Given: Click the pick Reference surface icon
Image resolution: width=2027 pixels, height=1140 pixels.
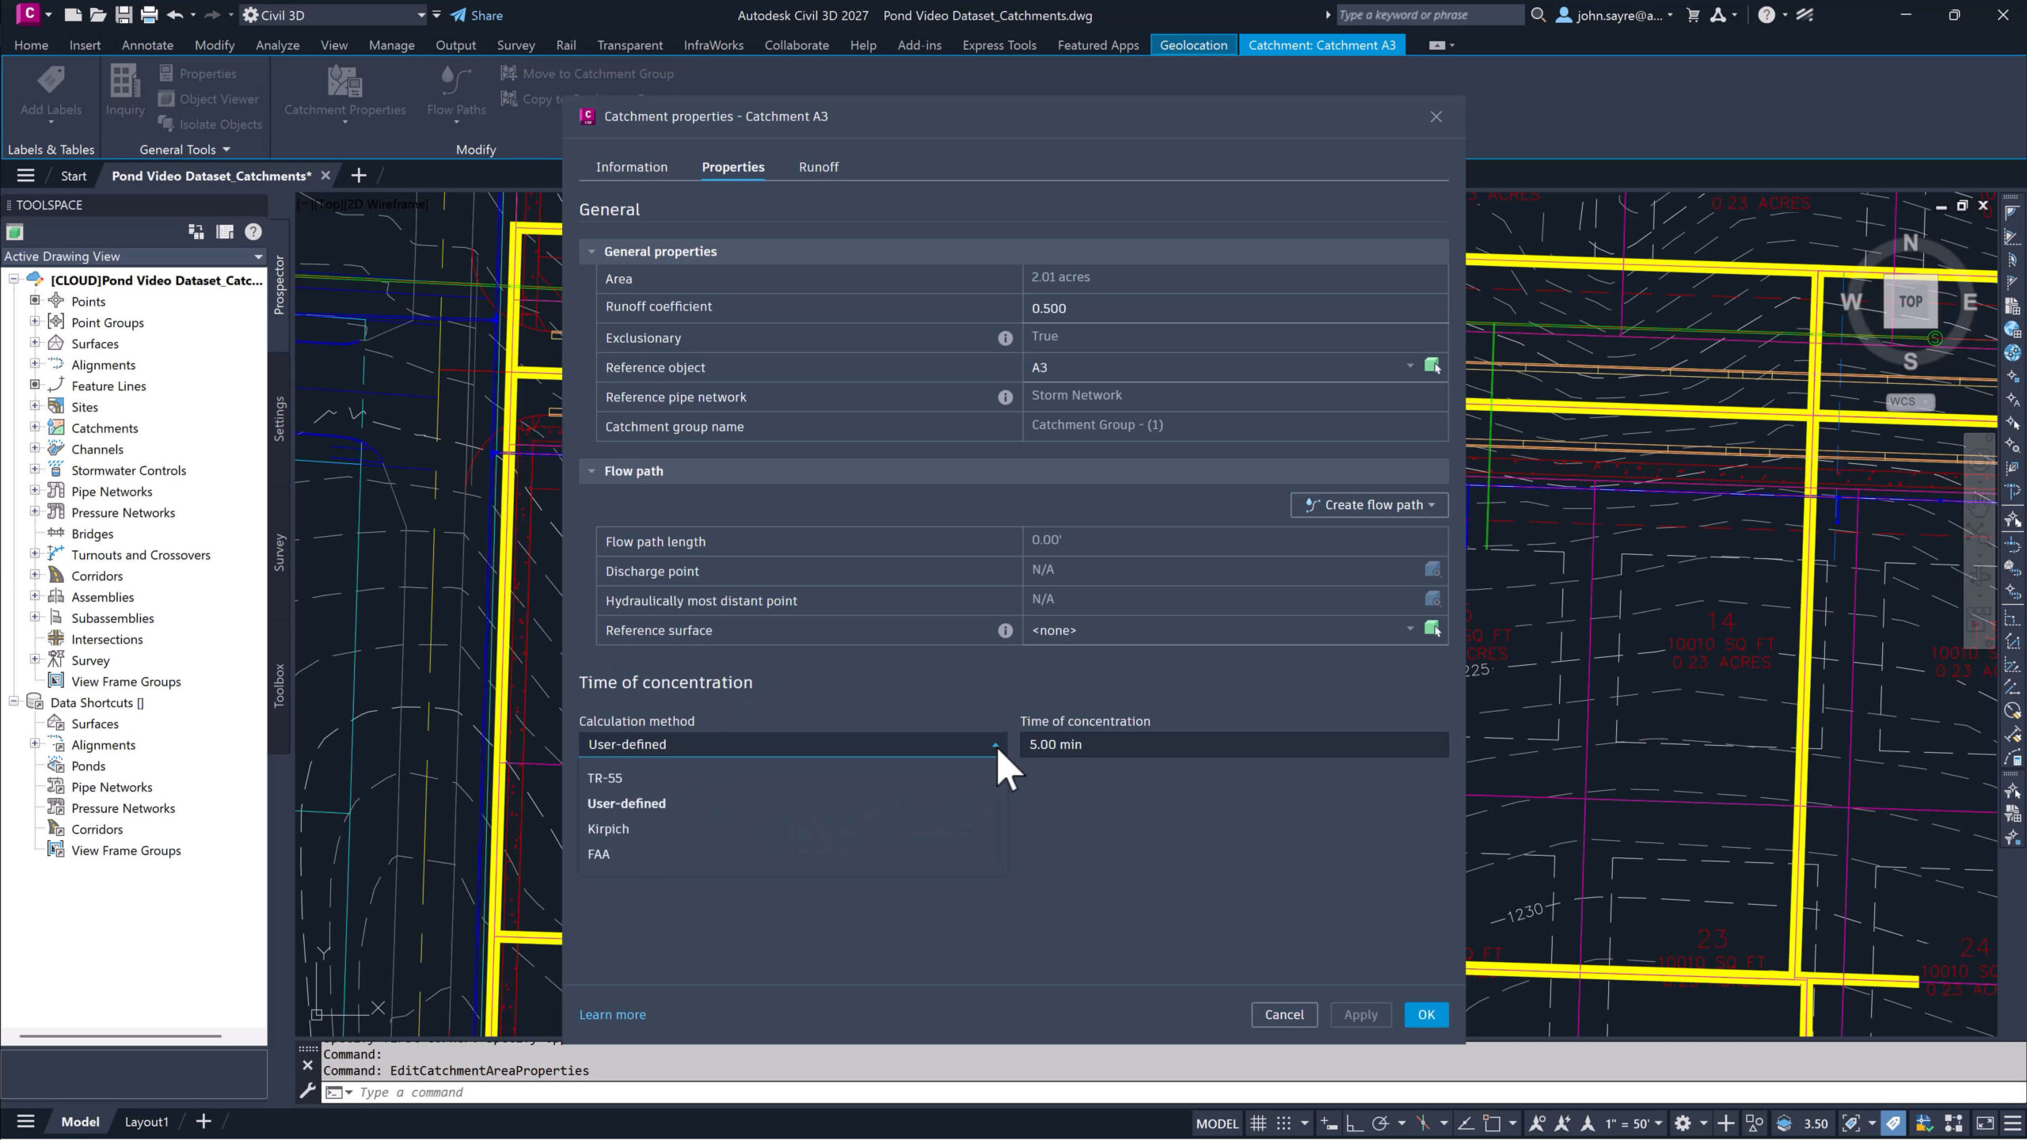Looking at the screenshot, I should pos(1432,629).
